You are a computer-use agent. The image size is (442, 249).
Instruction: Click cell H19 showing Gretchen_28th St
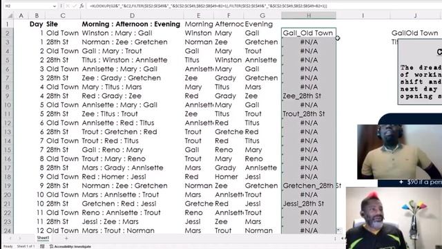[x=309, y=186]
